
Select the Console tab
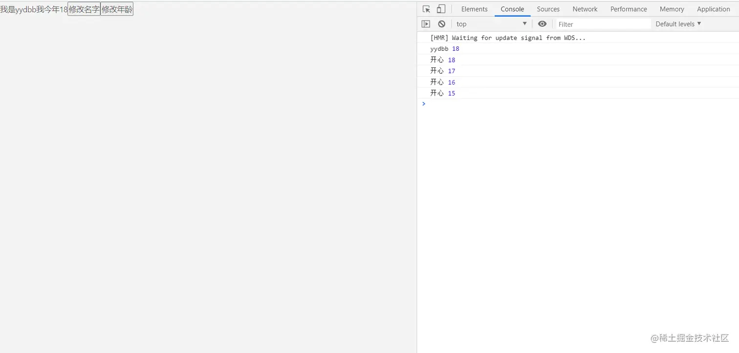coord(512,9)
